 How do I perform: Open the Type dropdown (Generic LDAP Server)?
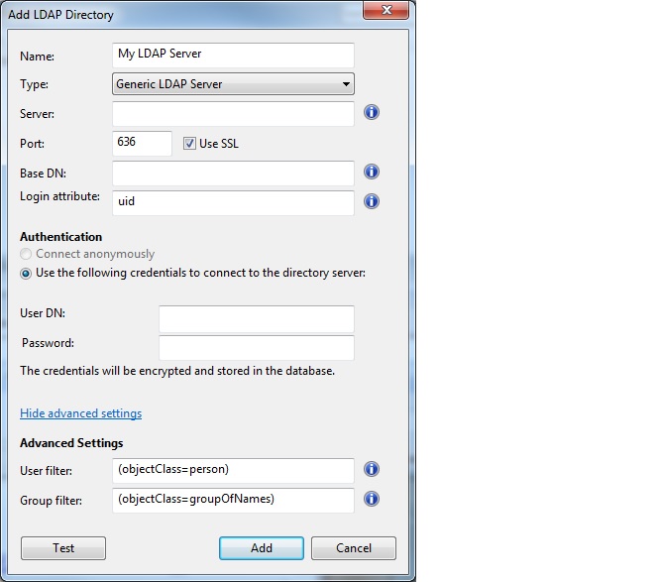point(233,84)
